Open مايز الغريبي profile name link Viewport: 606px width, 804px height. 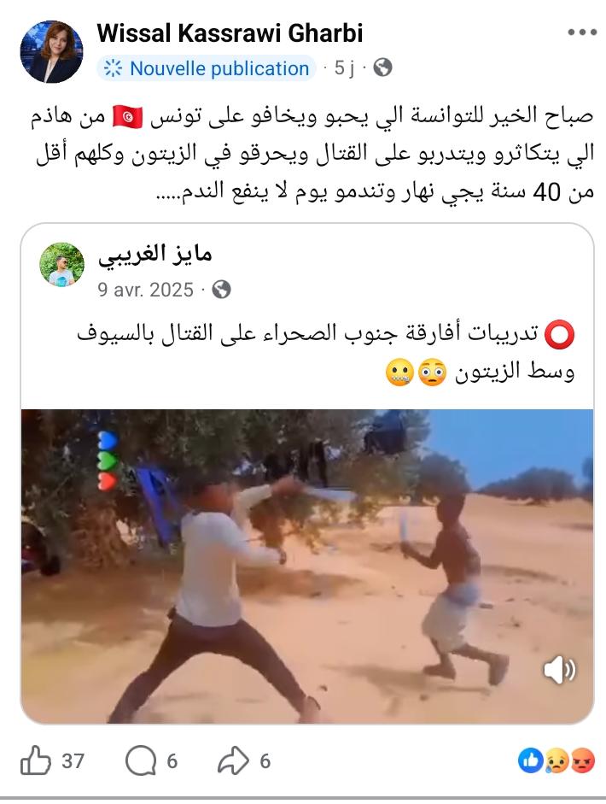click(155, 255)
